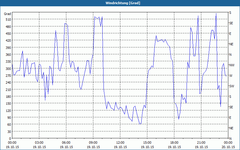Pick the 15:00 time axis label
The height and width of the screenshot is (150, 240).
tap(147, 143)
